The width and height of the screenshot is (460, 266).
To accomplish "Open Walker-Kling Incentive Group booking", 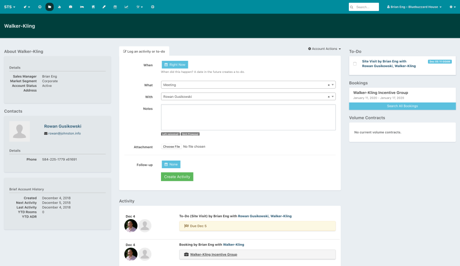I will tap(380, 93).
